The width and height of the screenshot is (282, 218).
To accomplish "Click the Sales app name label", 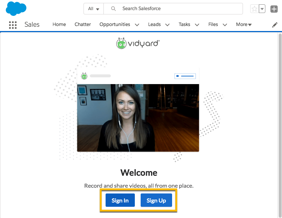I will [32, 25].
